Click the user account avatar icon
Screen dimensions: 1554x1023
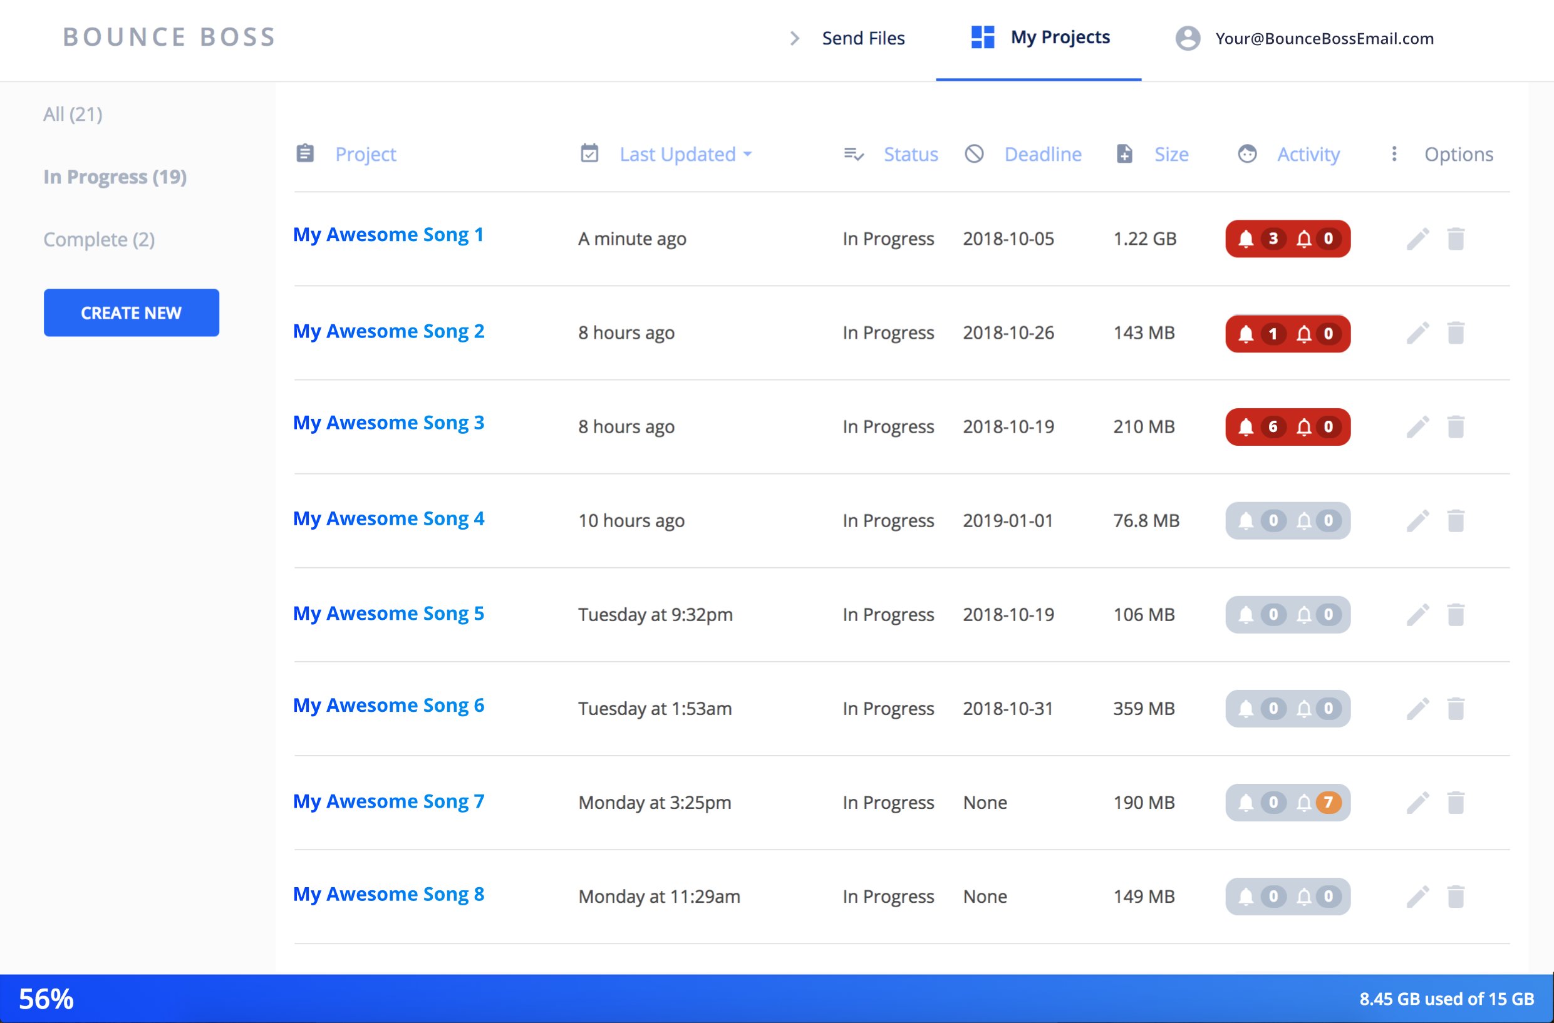pos(1187,38)
